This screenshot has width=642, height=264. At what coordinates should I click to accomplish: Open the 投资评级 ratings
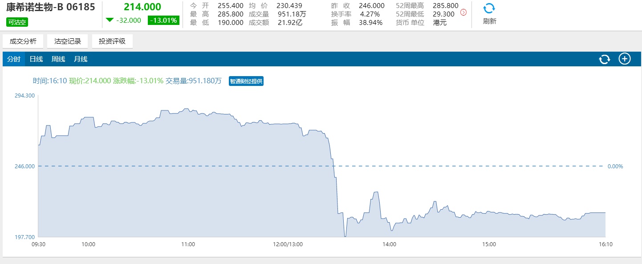[x=112, y=41]
